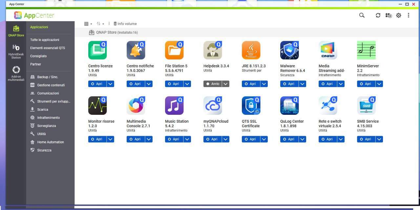Click the myQNAPcloud app icon
420x210 pixels.
[213, 105]
